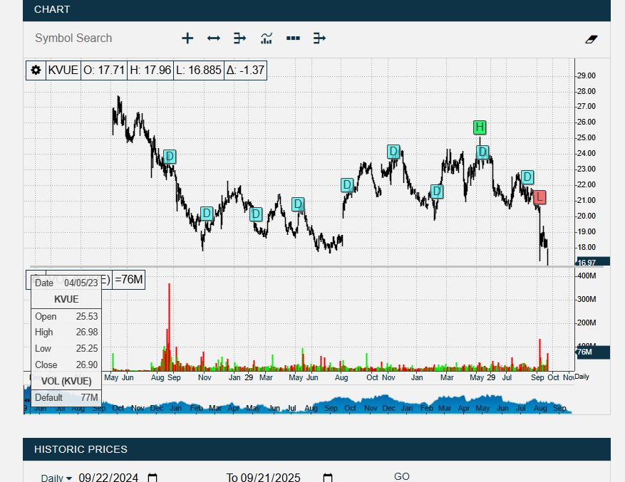Click the =76M volume legend value
This screenshot has width=625, height=482.
click(x=129, y=280)
